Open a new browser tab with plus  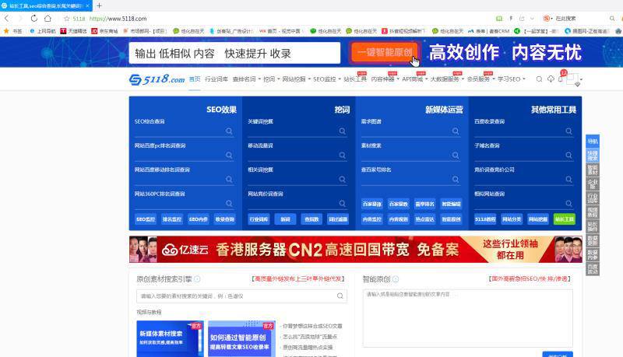[x=100, y=5]
